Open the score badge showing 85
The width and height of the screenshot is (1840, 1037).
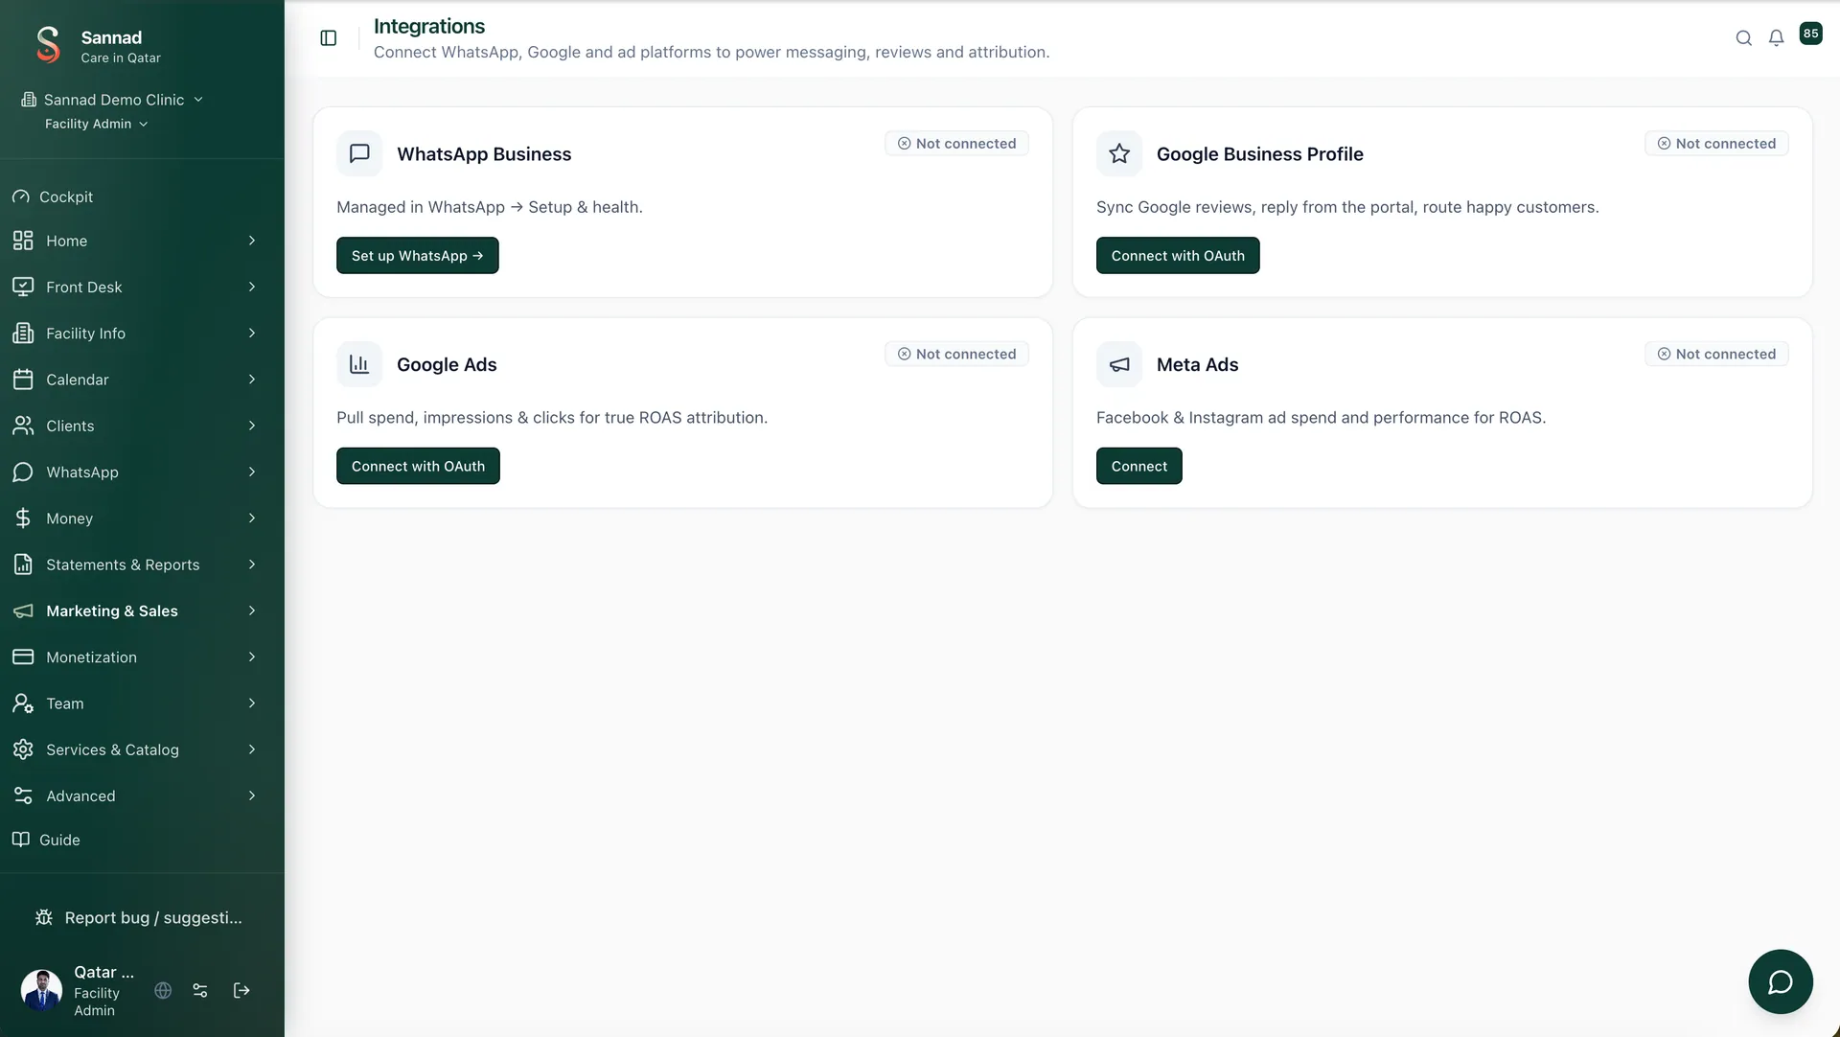point(1810,34)
